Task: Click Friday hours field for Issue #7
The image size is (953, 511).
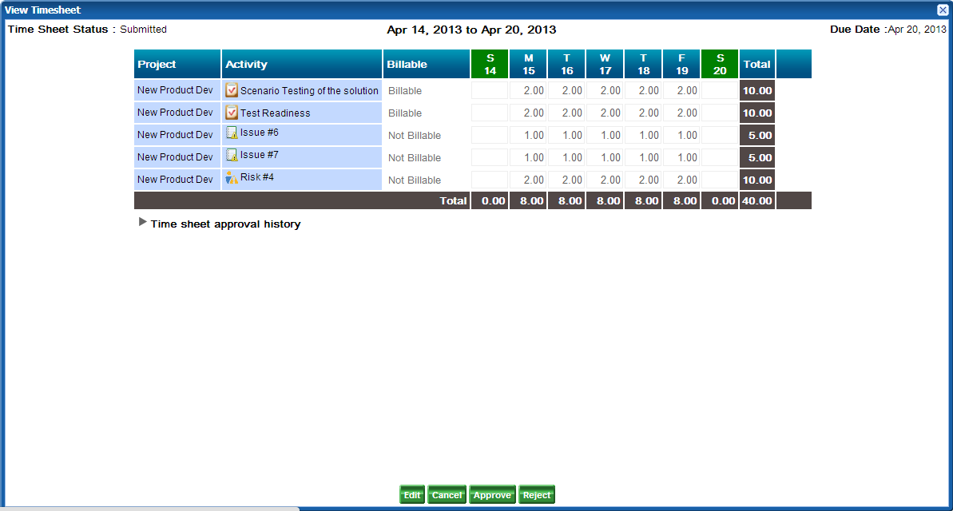Action: 681,157
